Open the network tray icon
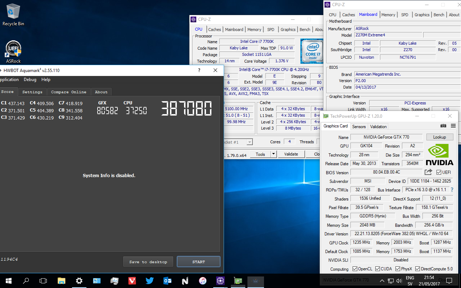 (x=391, y=281)
